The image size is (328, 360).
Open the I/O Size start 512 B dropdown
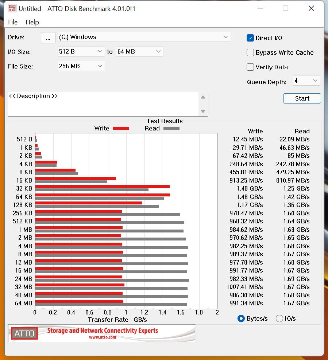[81, 51]
